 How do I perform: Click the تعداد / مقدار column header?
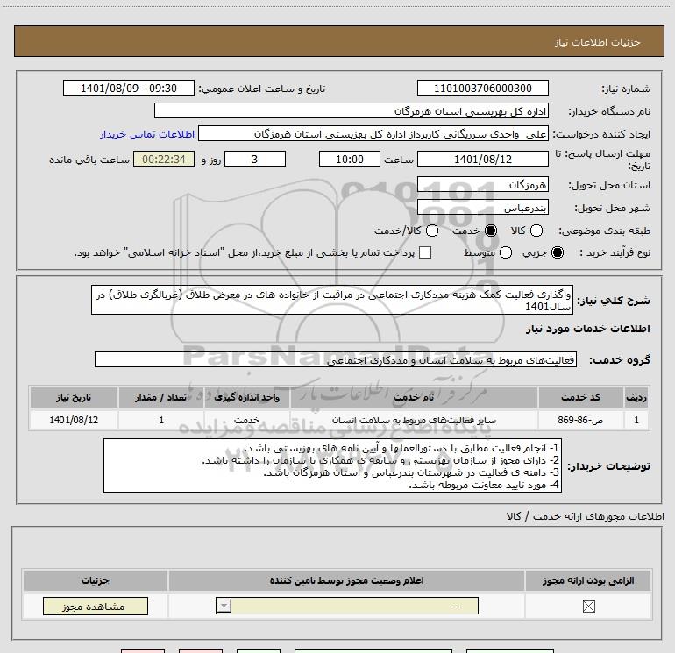(x=161, y=397)
